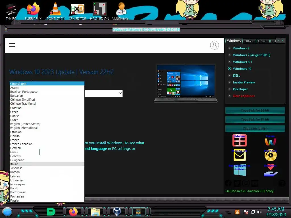Click the tab strip scroll-left arrow

pos(278,41)
